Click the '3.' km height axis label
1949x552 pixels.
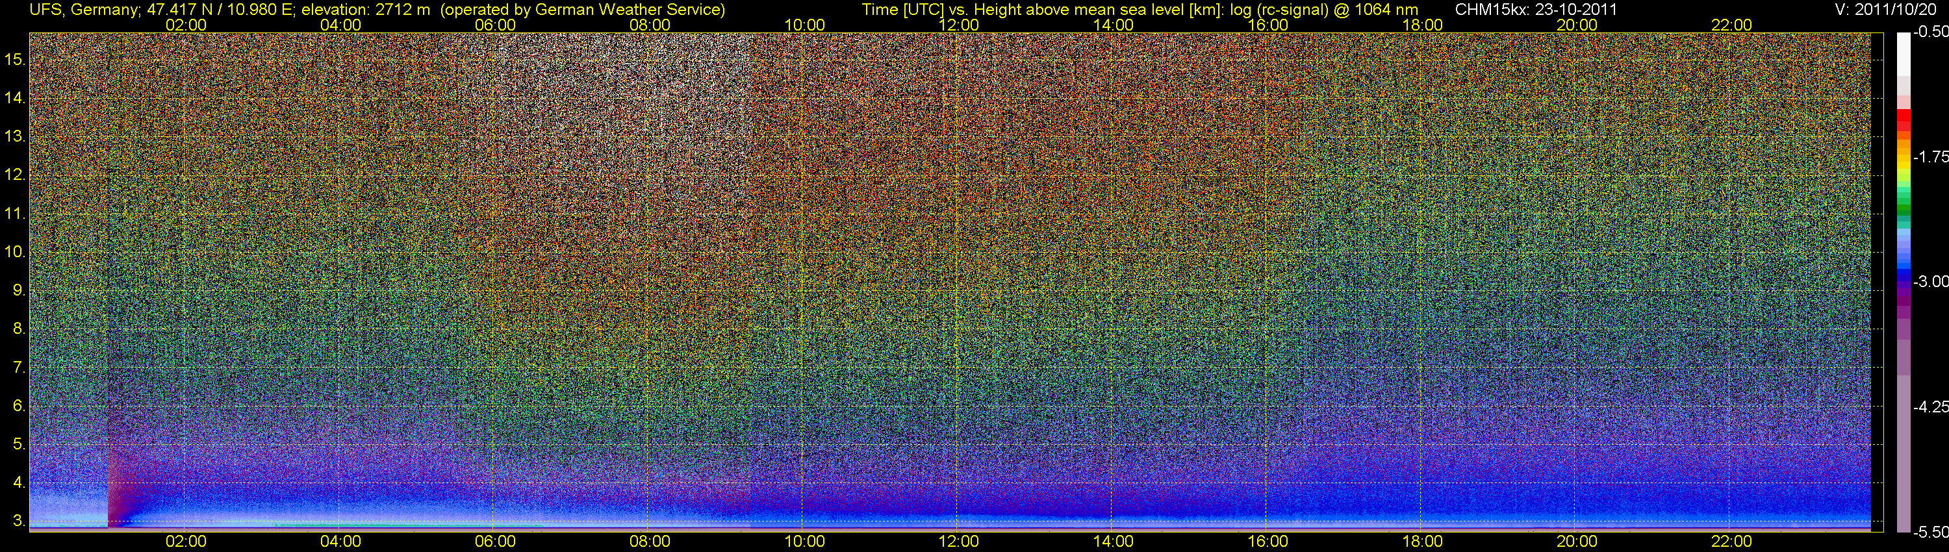(19, 521)
